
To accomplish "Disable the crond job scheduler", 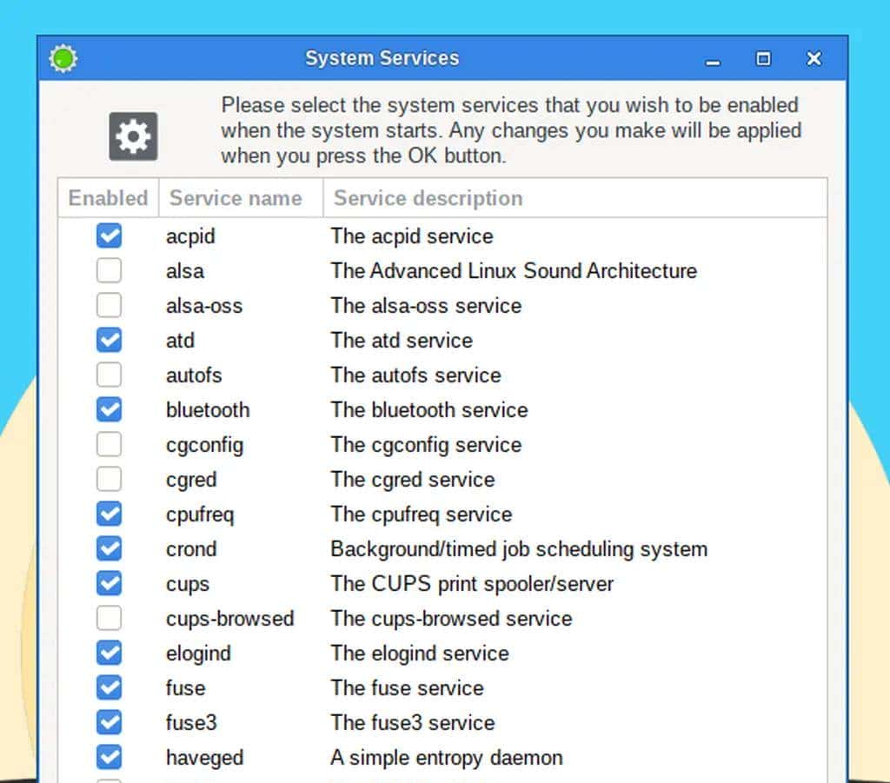I will click(x=109, y=548).
